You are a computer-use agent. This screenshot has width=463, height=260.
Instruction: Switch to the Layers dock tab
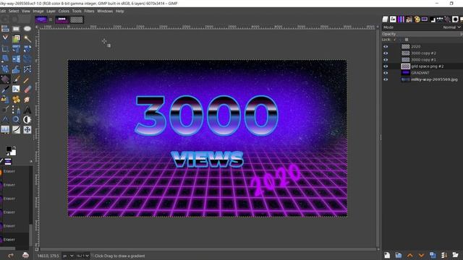coord(385,19)
